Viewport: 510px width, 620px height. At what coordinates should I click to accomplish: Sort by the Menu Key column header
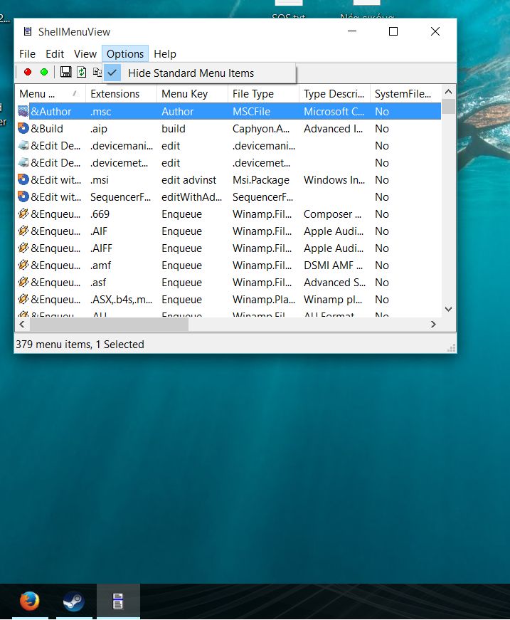192,94
